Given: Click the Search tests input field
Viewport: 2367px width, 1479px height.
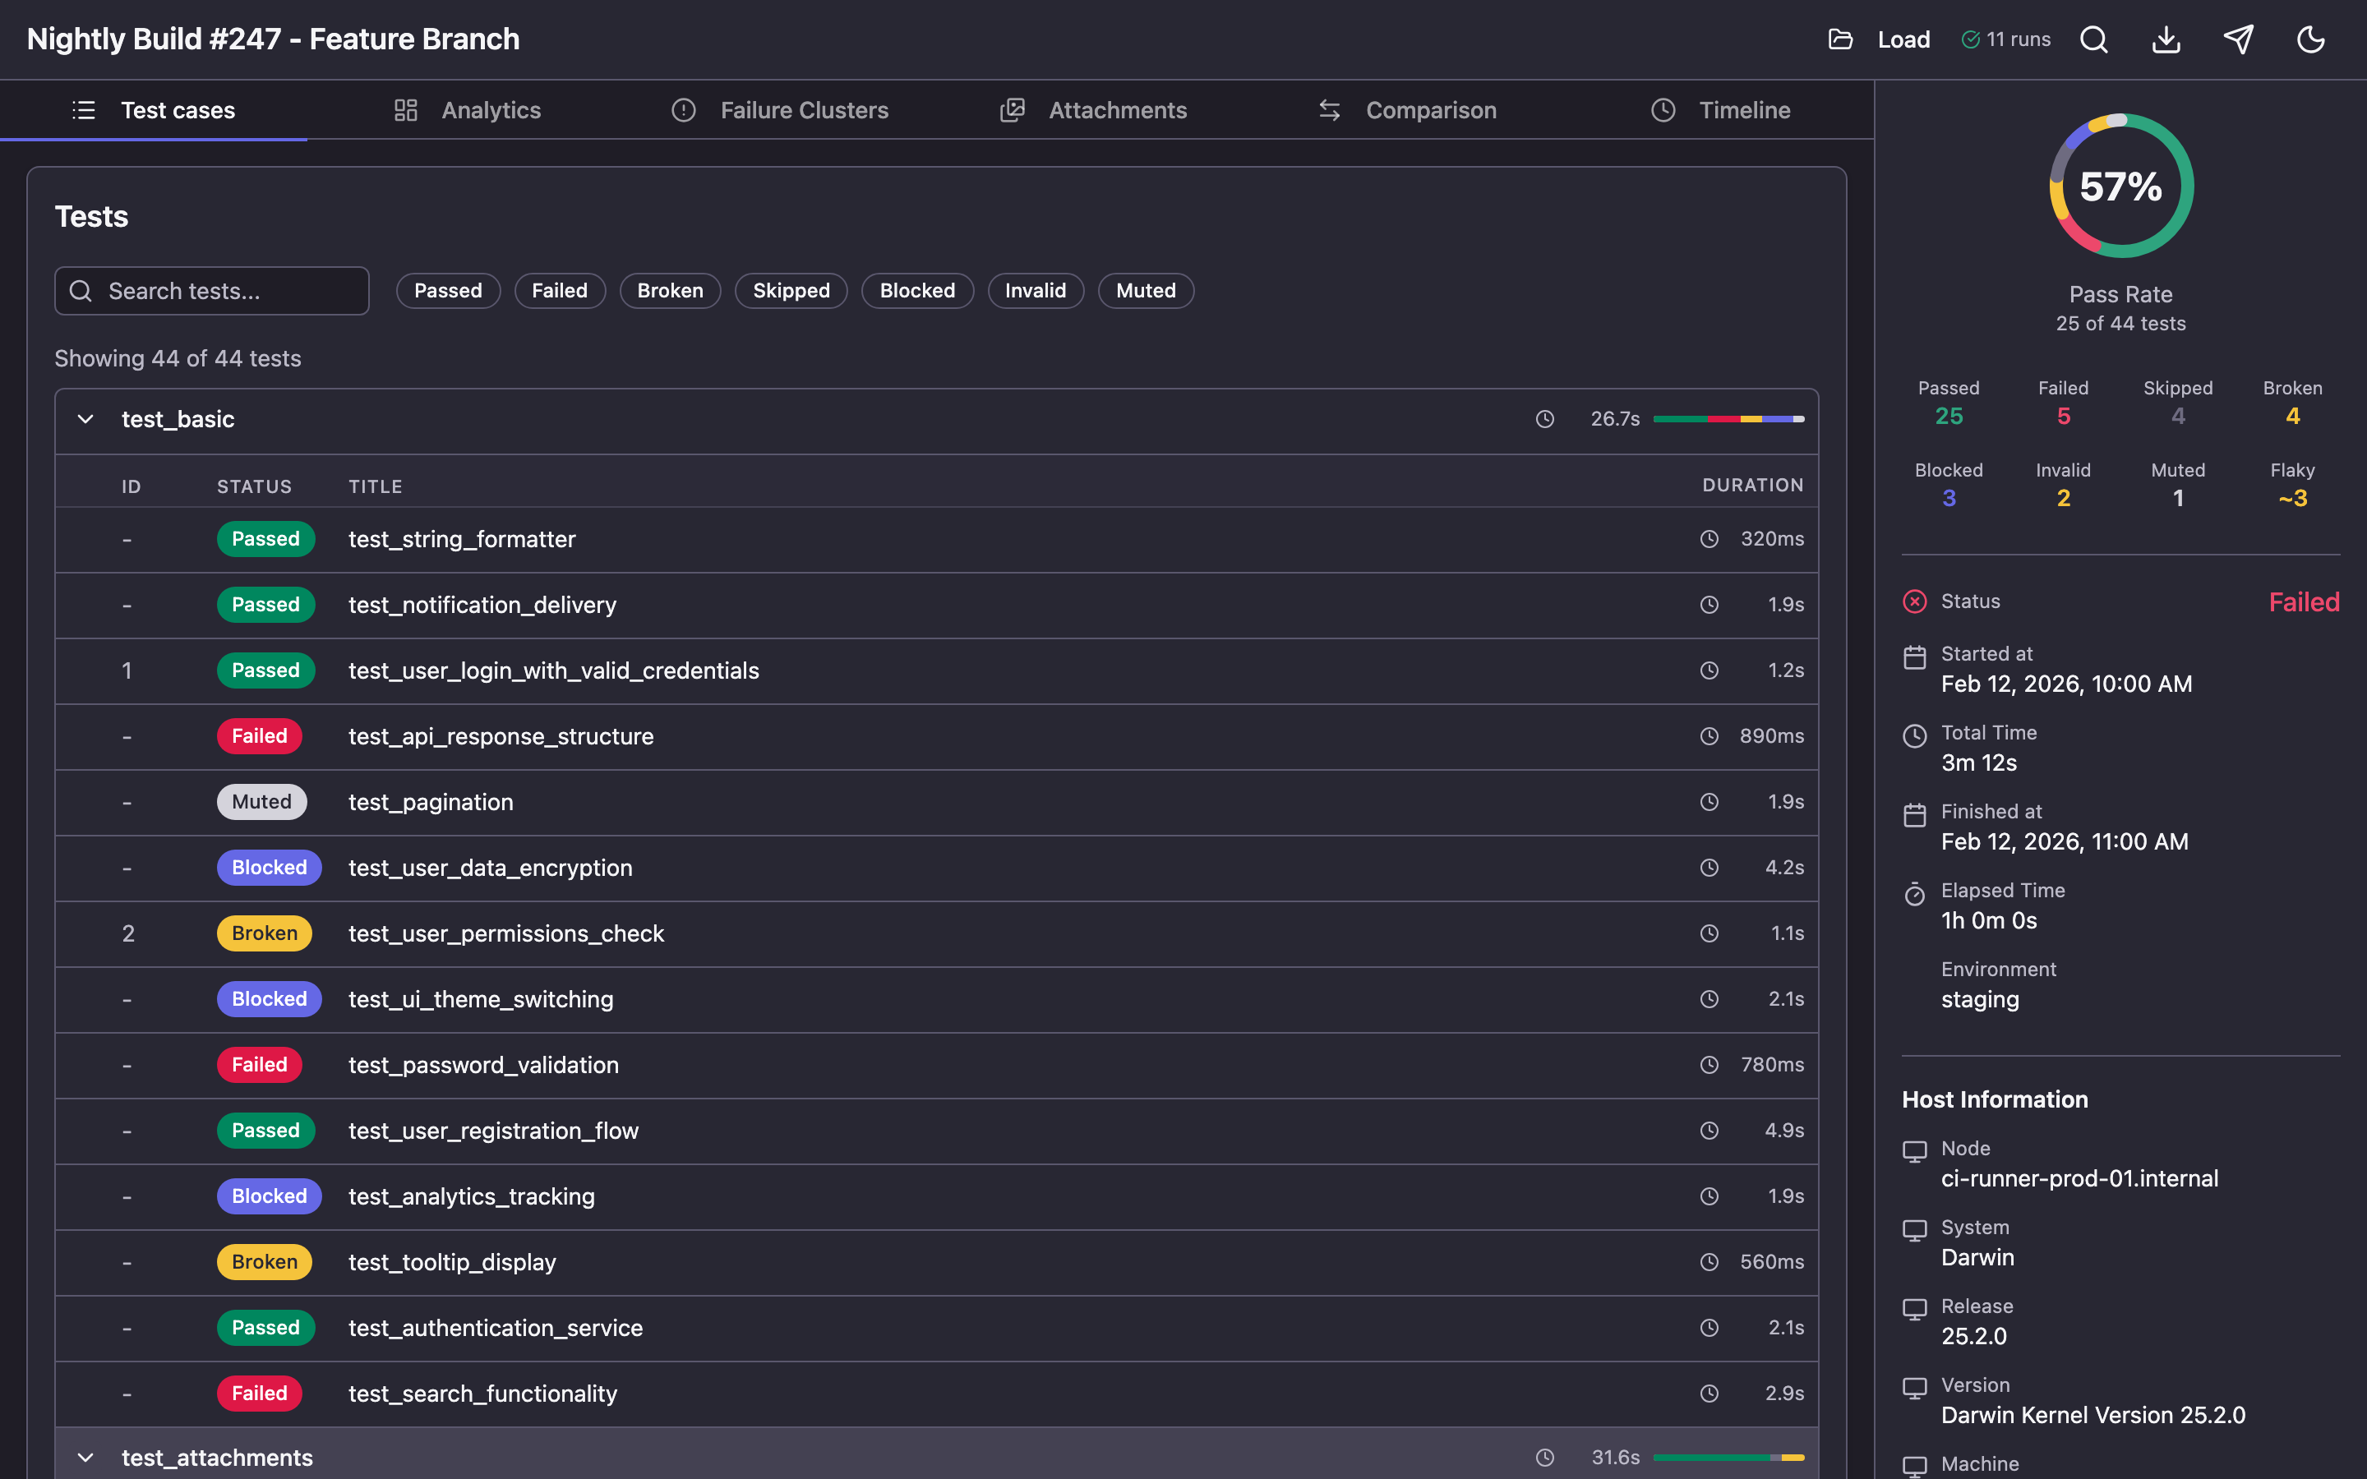Looking at the screenshot, I should [211, 291].
